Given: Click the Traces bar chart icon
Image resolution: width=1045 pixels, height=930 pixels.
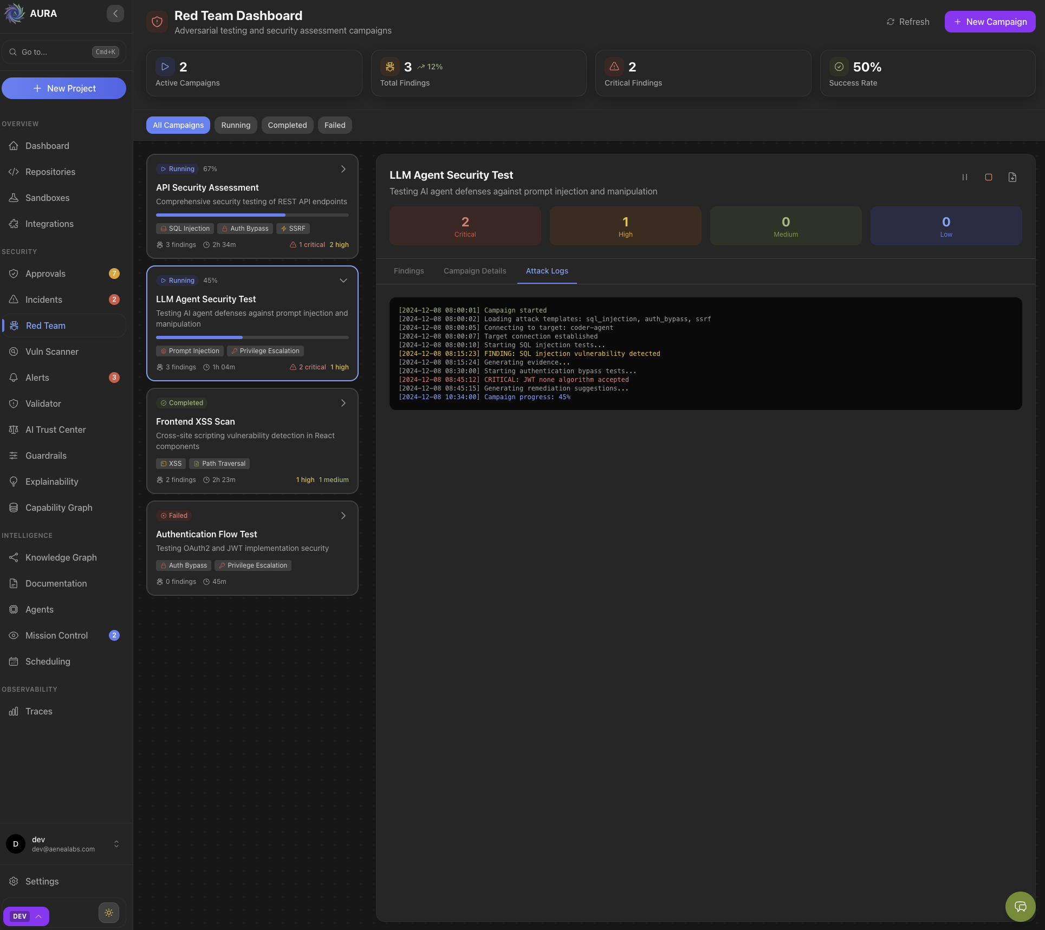Looking at the screenshot, I should pos(14,711).
